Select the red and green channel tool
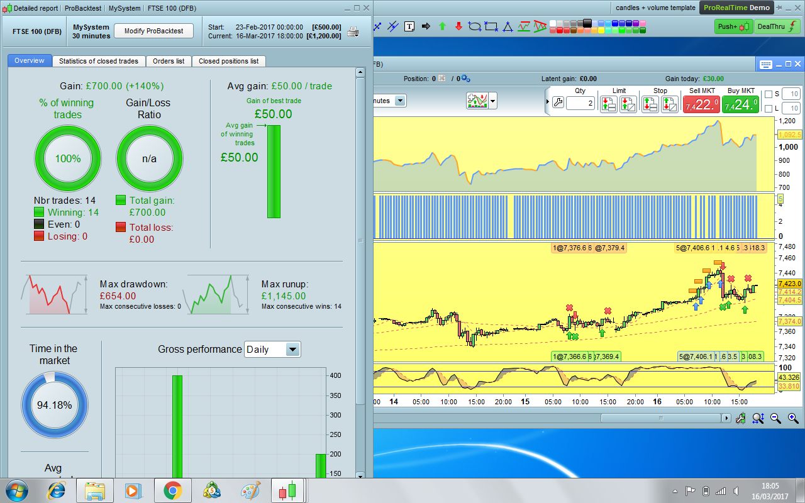The width and height of the screenshot is (805, 503). coord(524,26)
